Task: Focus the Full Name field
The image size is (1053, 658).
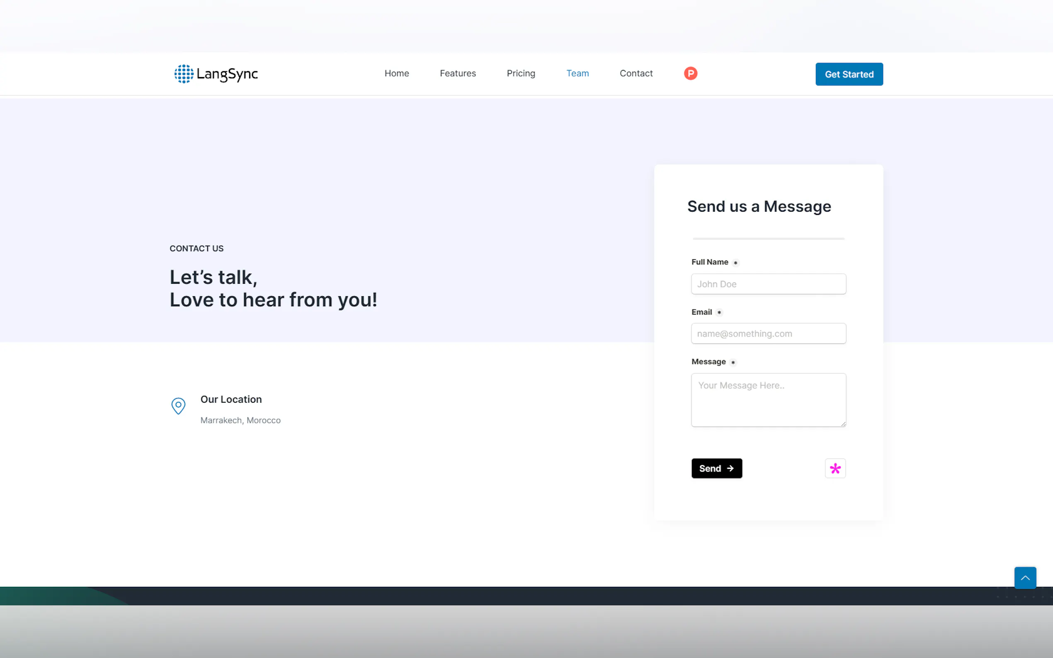Action: coord(768,284)
